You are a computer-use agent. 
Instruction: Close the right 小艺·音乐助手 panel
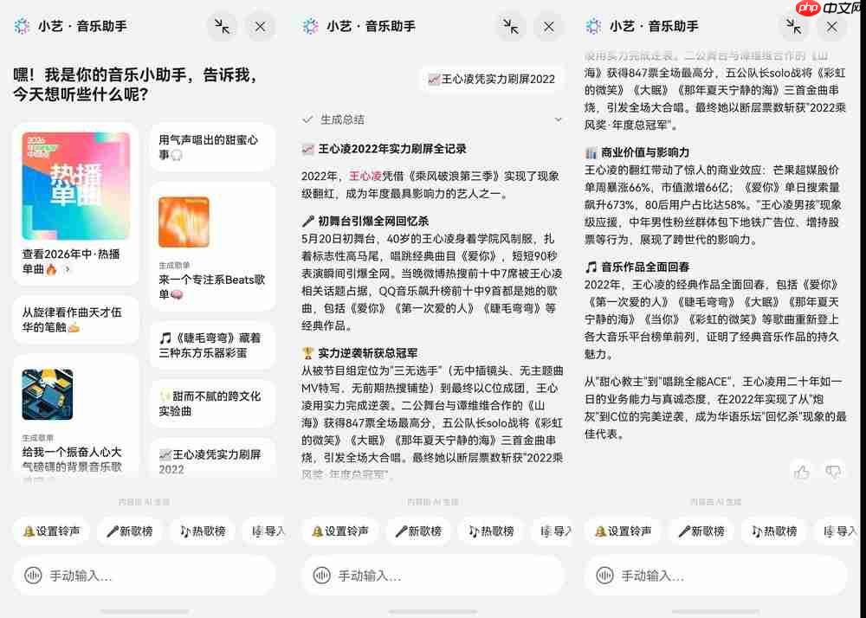(831, 27)
